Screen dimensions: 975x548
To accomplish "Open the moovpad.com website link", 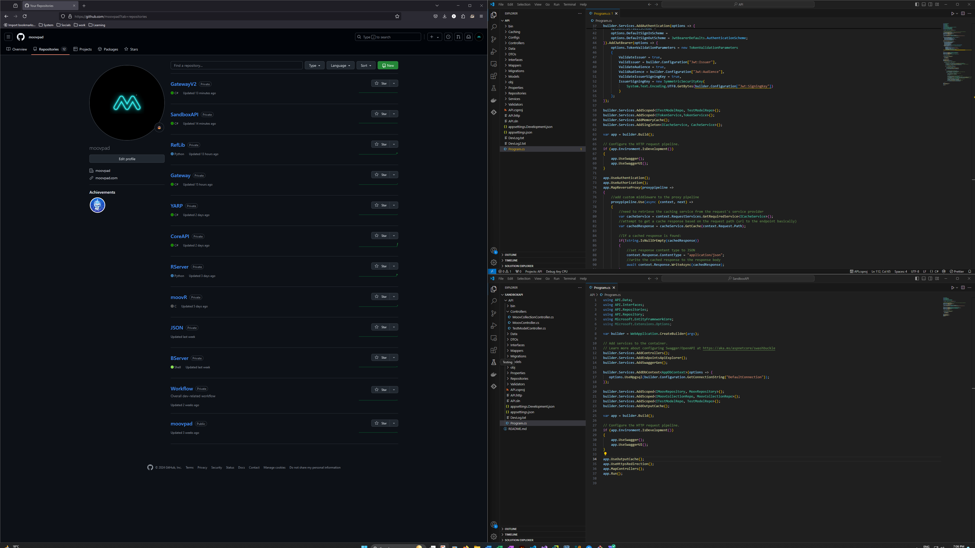I will [x=106, y=178].
